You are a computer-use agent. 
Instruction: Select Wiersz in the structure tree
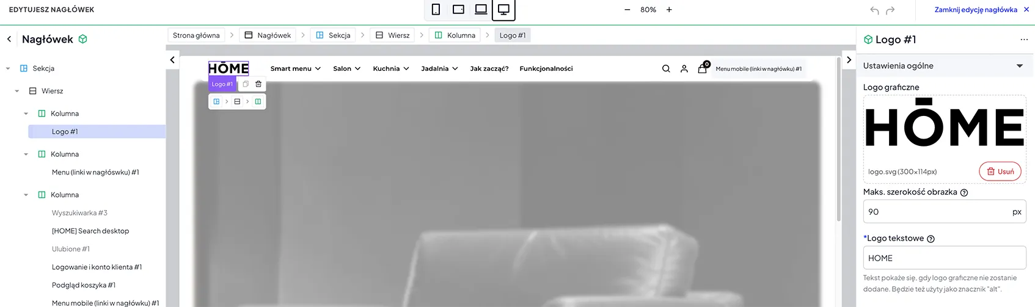click(52, 91)
